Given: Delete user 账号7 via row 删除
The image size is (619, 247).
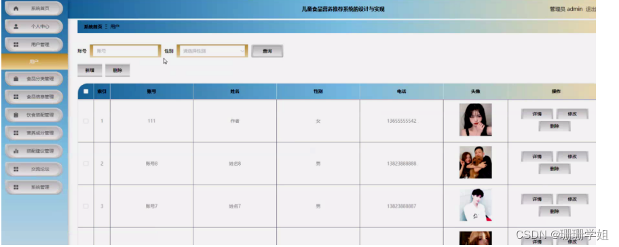Looking at the screenshot, I should [x=555, y=212].
